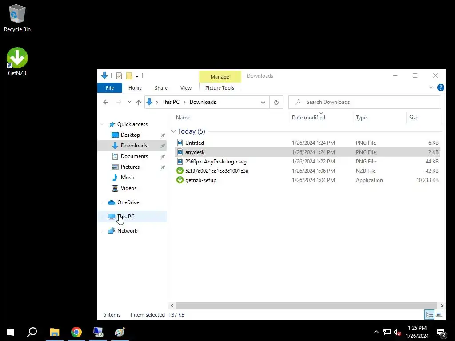Screen dimensions: 455x341
Task: Open Paint from the taskbar
Action: (x=120, y=332)
